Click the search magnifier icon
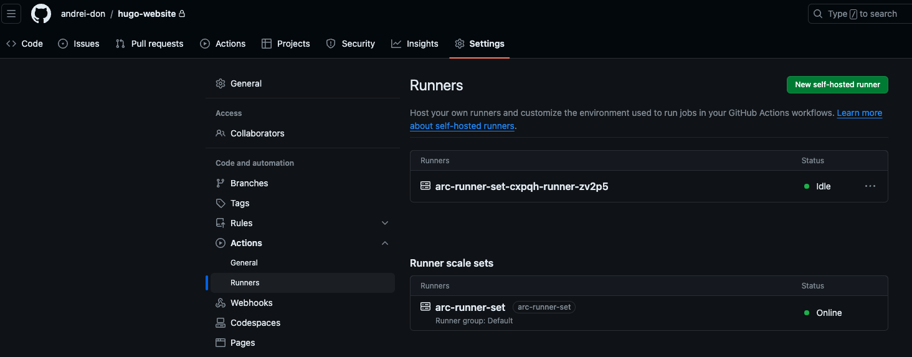This screenshot has width=912, height=357. pos(818,14)
